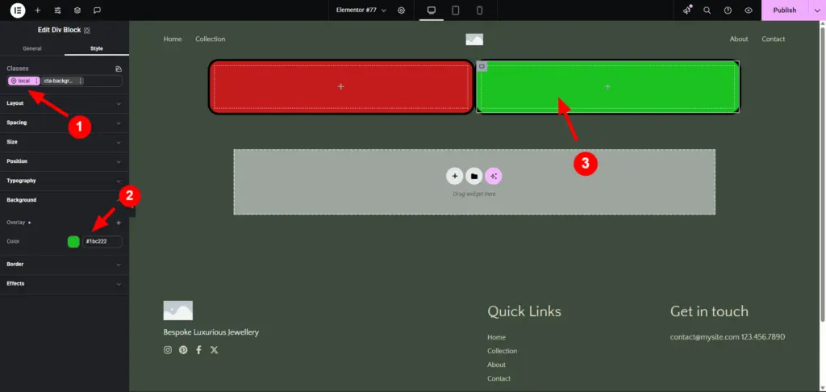Open the cta-backgr... class three-dot menu
This screenshot has width=826, height=392.
click(x=81, y=81)
